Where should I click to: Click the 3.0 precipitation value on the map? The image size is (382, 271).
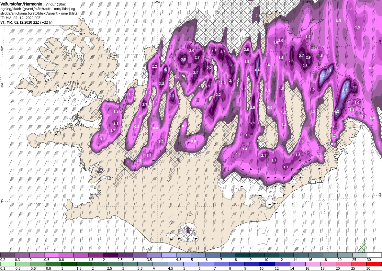[355, 87]
